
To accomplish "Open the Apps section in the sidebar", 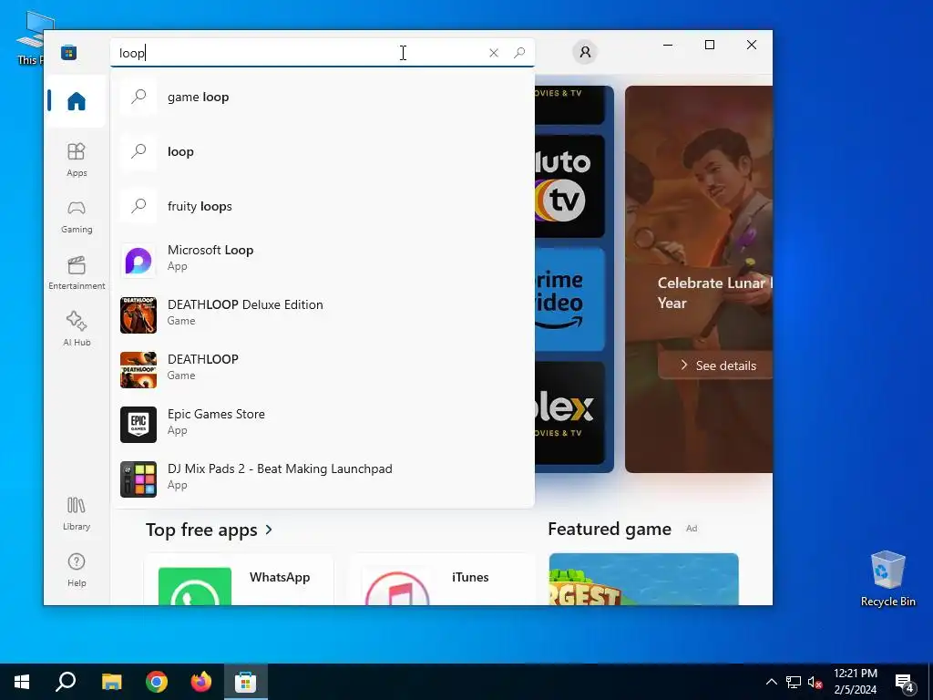I will [x=77, y=160].
